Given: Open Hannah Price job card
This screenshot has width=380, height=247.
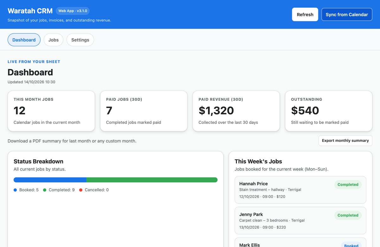Looking at the screenshot, I should (x=301, y=190).
